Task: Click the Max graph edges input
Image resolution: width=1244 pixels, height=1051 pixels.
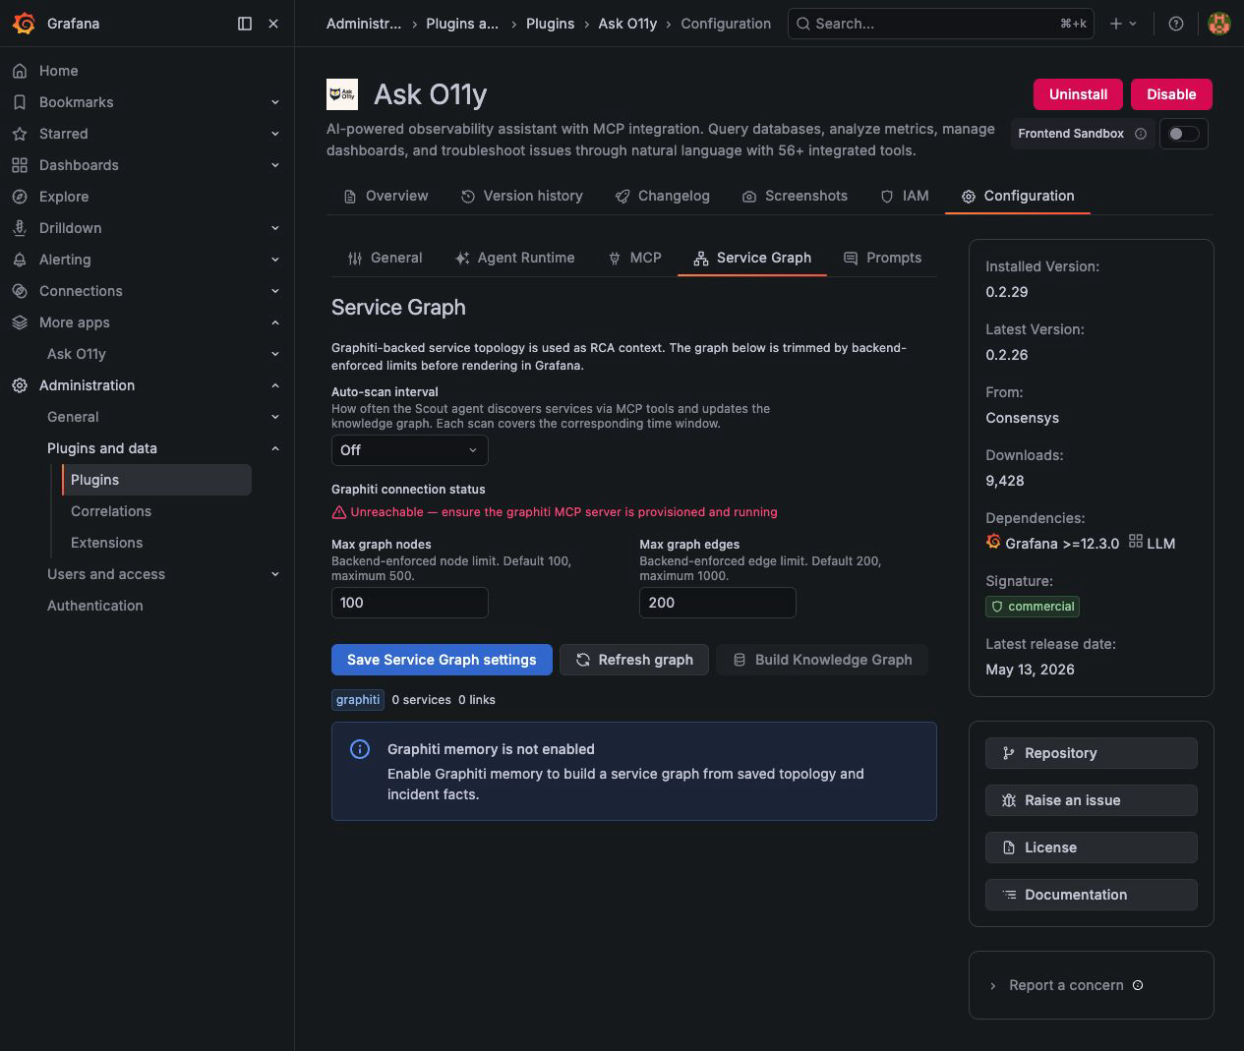Action: coord(718,603)
